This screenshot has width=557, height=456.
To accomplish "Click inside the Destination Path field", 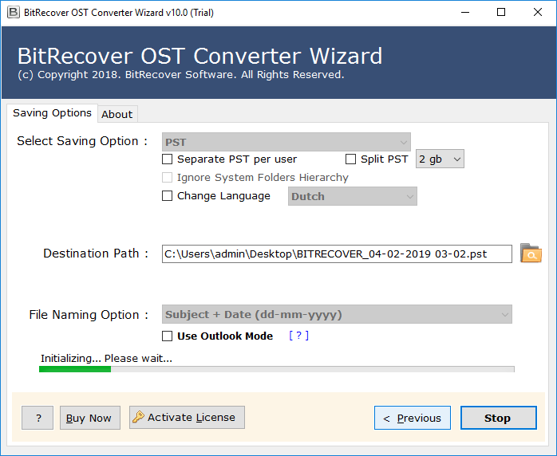I will (337, 254).
